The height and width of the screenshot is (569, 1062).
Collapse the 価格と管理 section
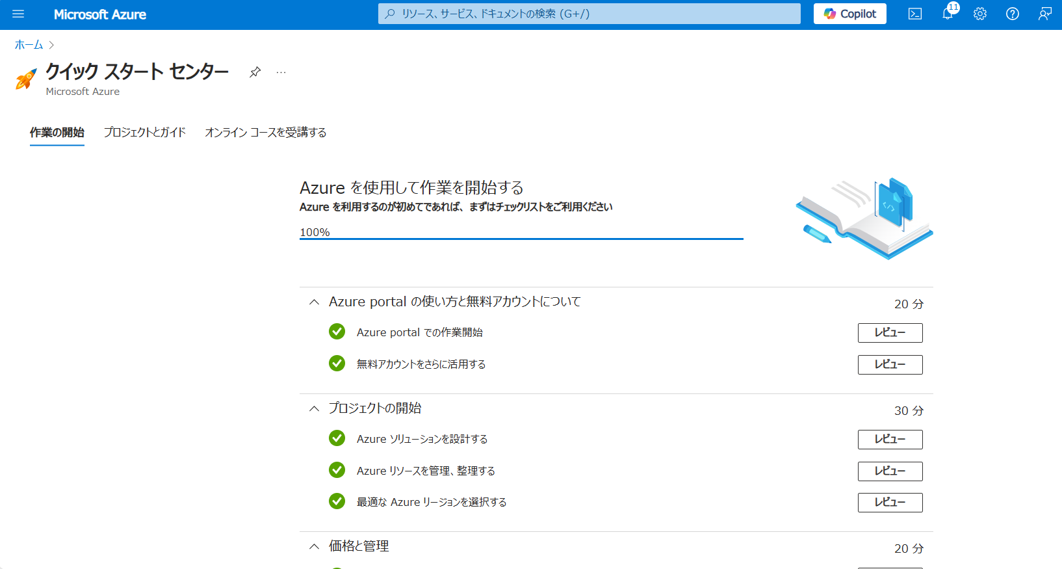pyautogui.click(x=315, y=546)
